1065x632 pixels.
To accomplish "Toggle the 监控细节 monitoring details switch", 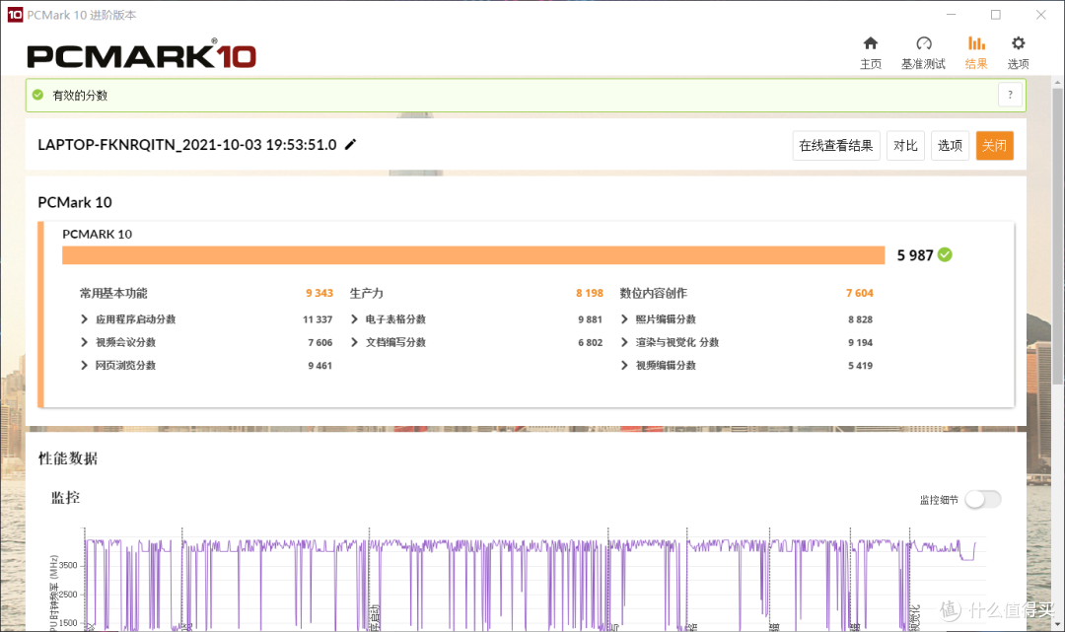I will [983, 499].
